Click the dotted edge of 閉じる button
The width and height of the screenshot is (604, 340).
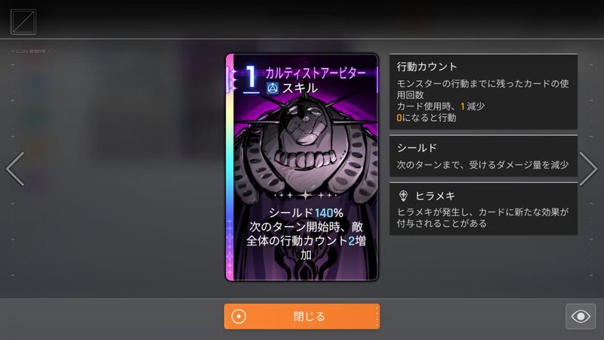[x=377, y=317]
